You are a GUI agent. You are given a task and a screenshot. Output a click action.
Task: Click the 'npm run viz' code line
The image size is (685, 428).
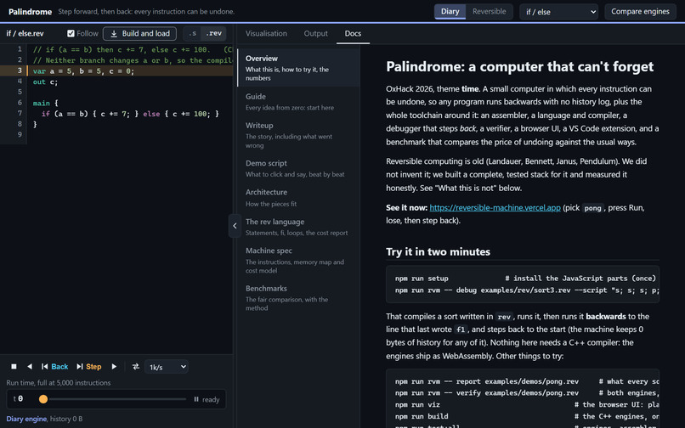point(417,404)
